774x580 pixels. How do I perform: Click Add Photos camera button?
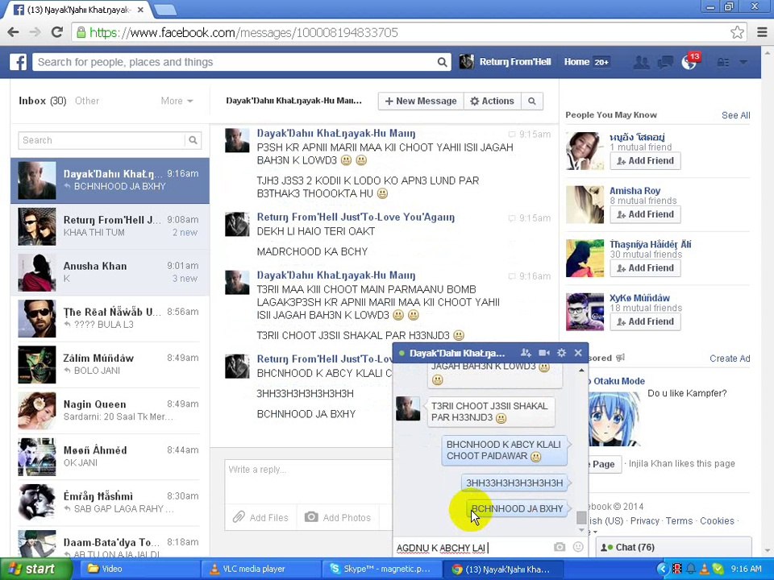[338, 517]
